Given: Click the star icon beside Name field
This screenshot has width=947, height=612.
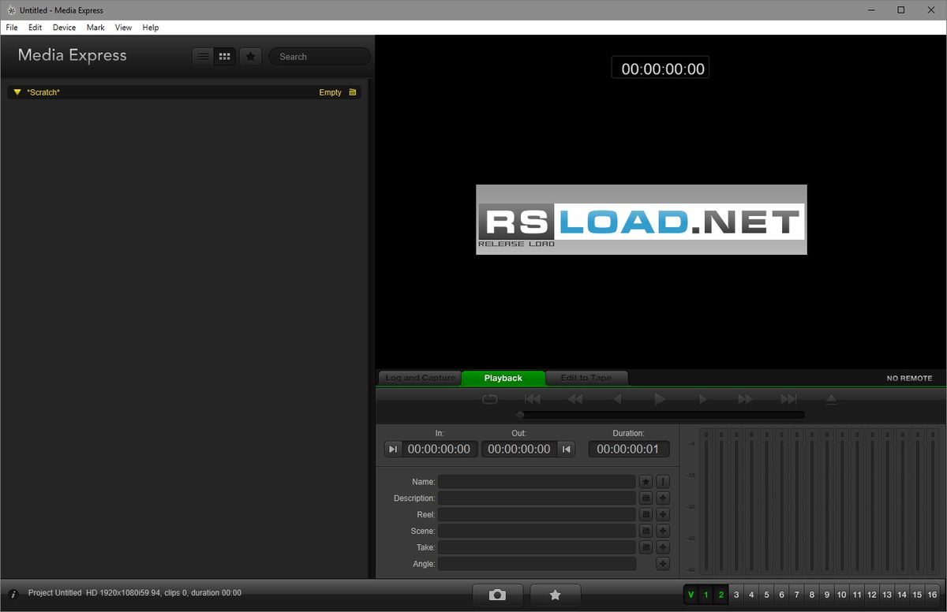Looking at the screenshot, I should 645,481.
